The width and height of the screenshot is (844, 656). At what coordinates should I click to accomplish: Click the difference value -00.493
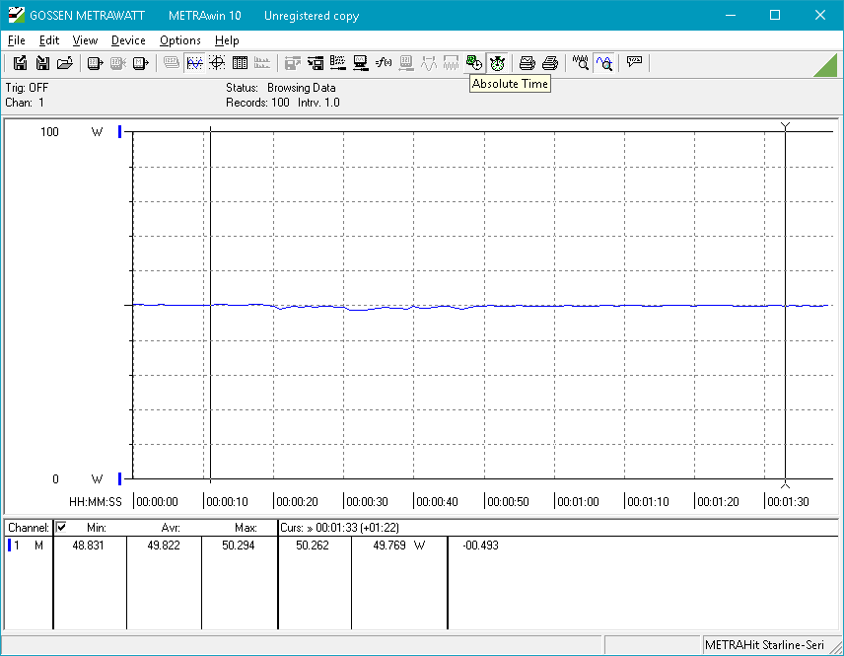coord(480,546)
